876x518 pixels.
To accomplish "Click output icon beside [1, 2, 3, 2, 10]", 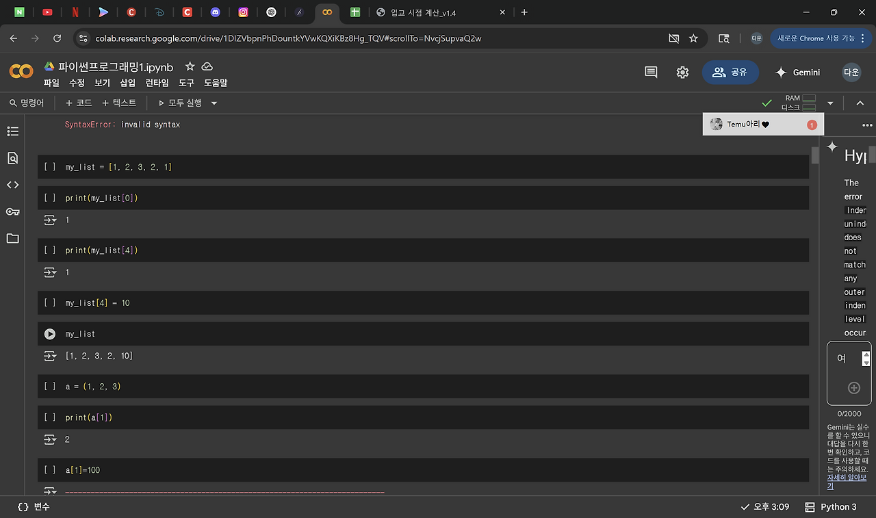I will tap(50, 356).
